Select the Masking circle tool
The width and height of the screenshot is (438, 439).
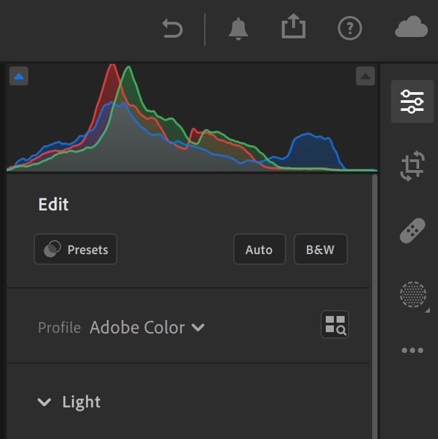click(x=413, y=294)
